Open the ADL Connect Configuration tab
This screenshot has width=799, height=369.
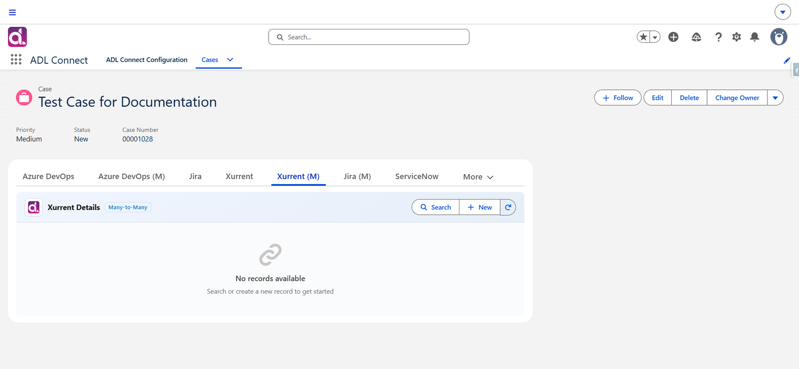coord(147,60)
